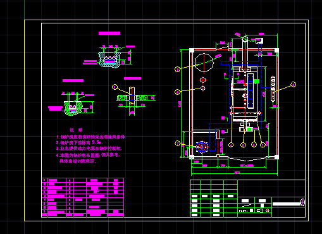Viewport: 322px width, 234px height.
Task: Select note line mentioning 5.5m height
Action: [x=80, y=142]
